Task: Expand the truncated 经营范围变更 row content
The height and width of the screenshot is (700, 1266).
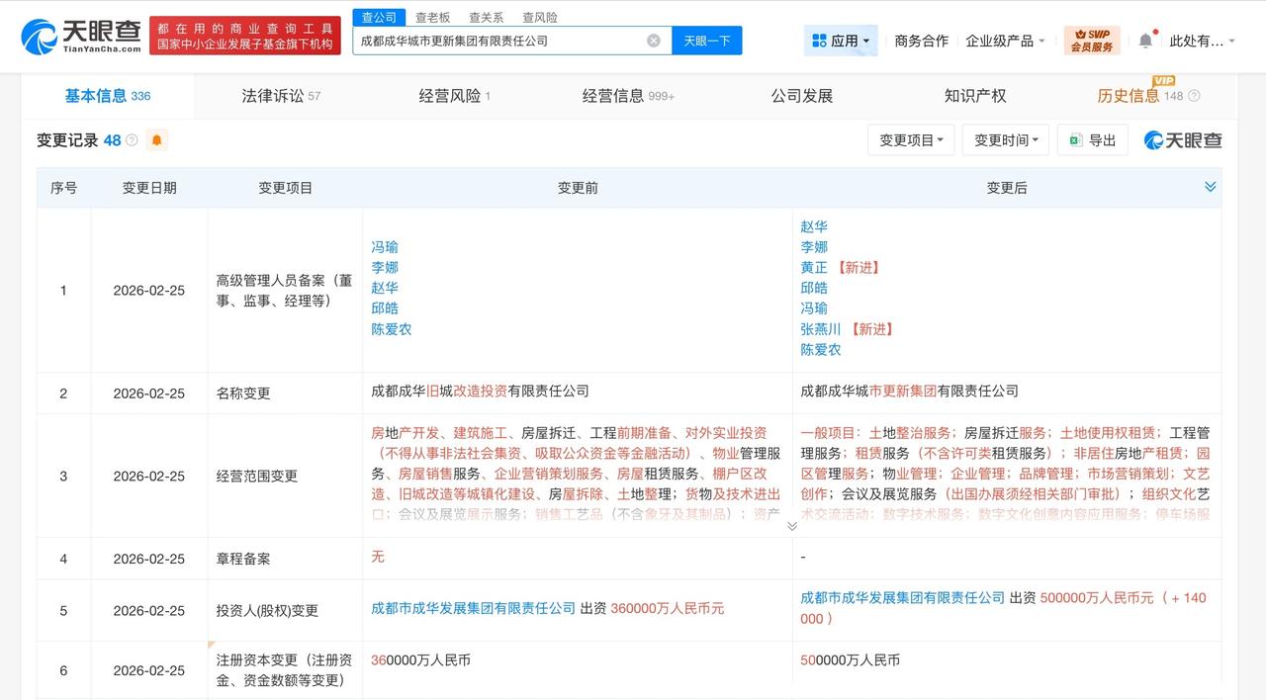Action: click(x=791, y=527)
